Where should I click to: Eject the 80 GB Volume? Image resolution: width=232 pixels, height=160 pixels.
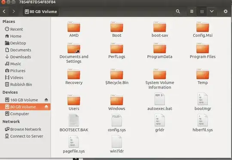pos(46,107)
